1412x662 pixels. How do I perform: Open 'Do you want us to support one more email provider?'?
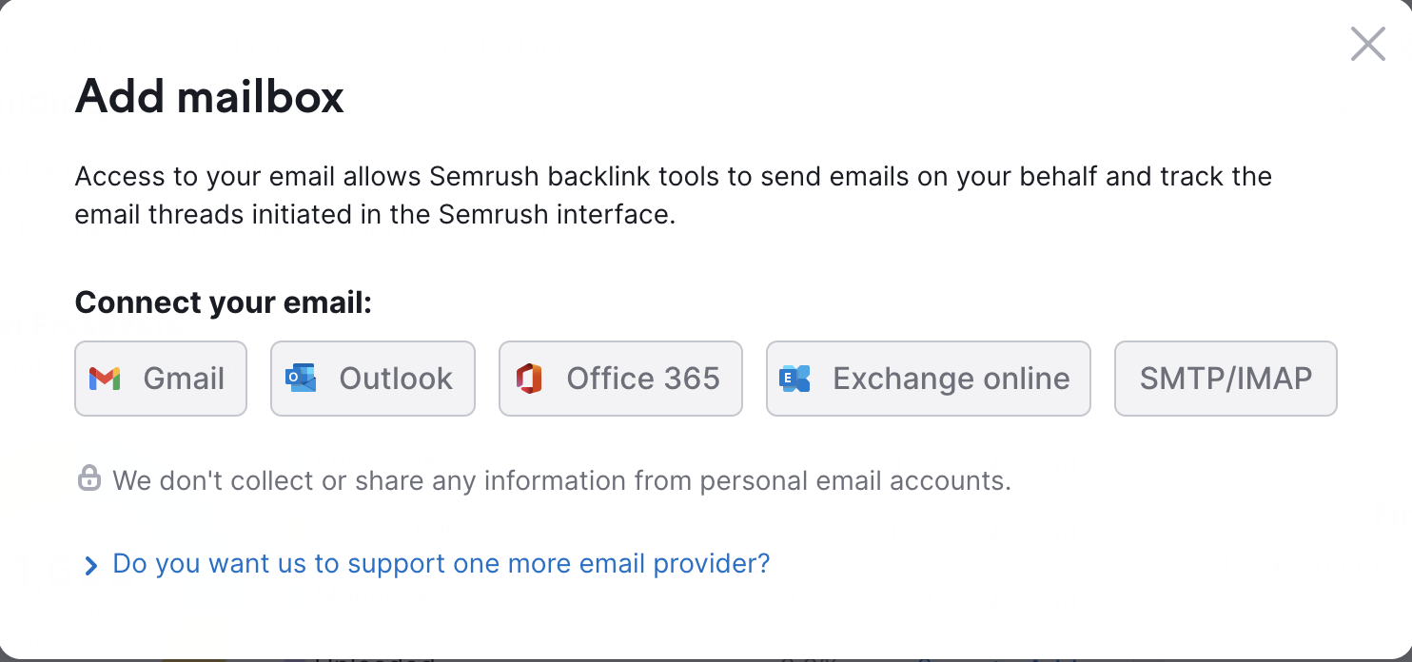click(441, 563)
